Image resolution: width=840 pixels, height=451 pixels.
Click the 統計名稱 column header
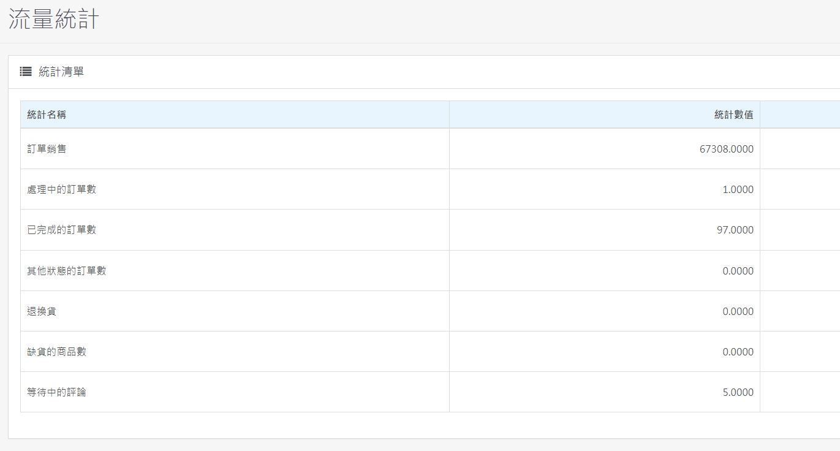tap(47, 115)
